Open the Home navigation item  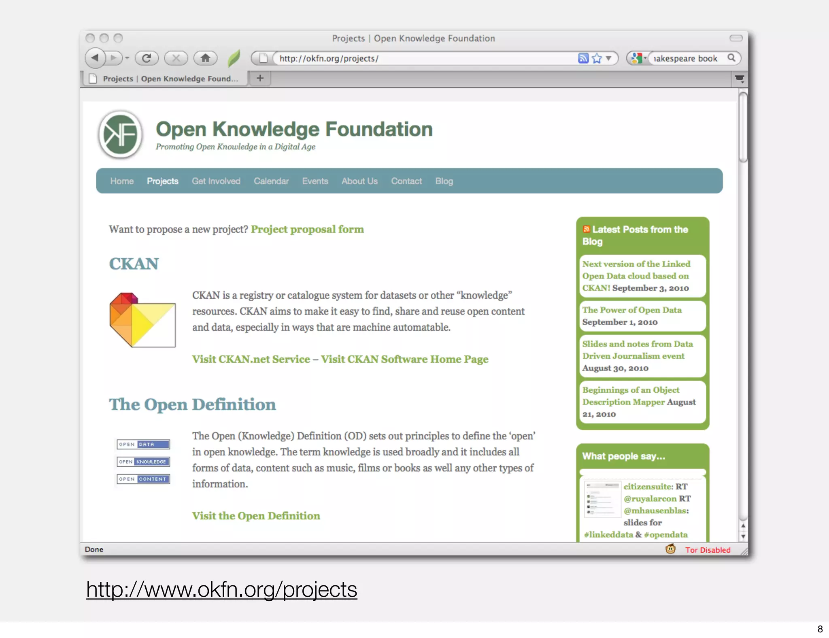(122, 181)
